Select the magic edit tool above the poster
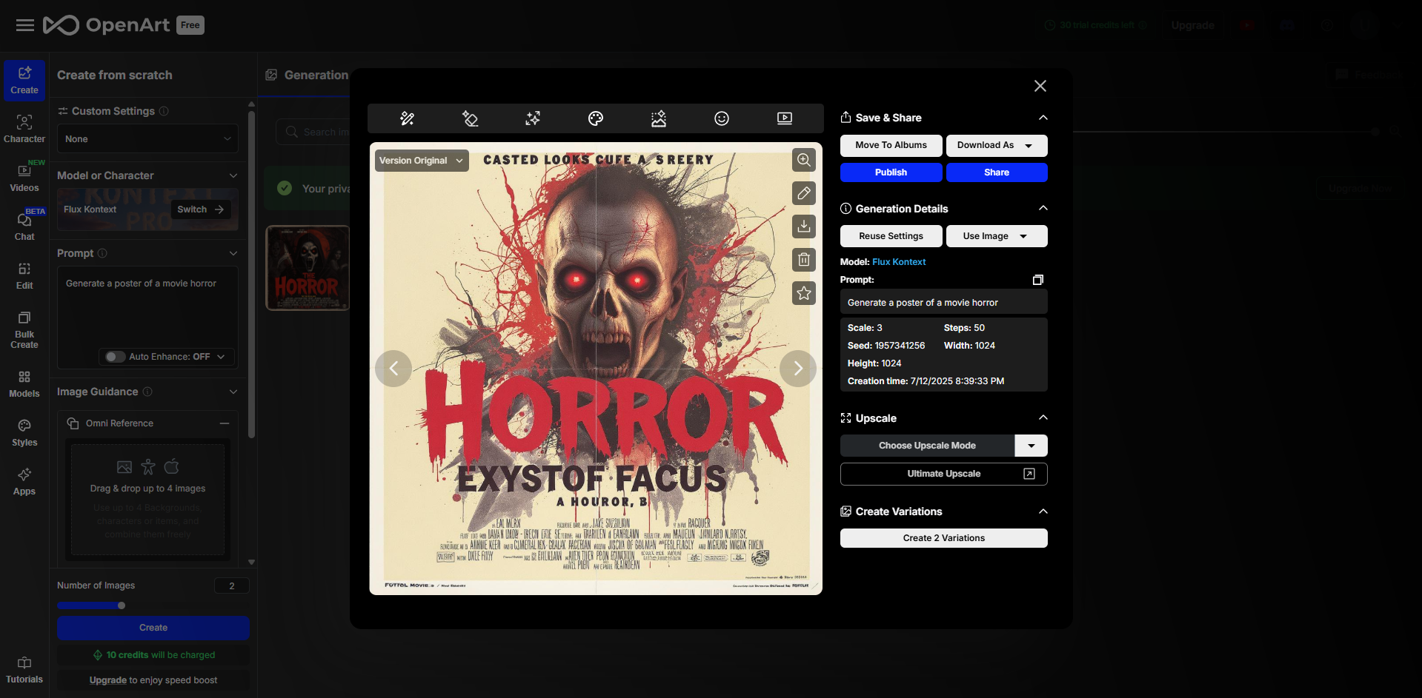The width and height of the screenshot is (1422, 698). click(408, 118)
